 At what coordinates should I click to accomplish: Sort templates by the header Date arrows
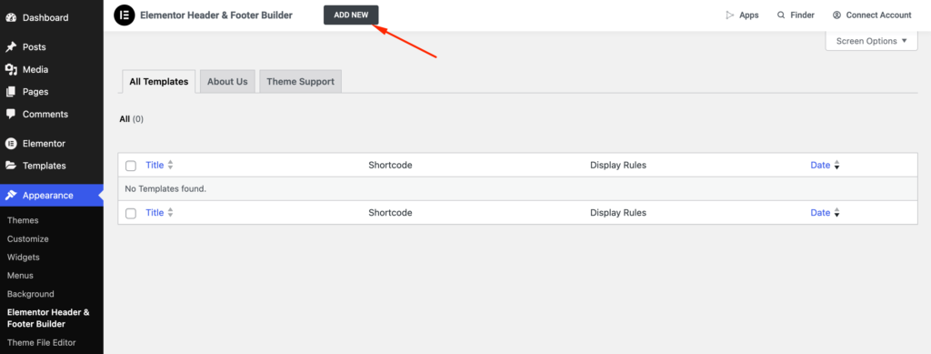(836, 165)
